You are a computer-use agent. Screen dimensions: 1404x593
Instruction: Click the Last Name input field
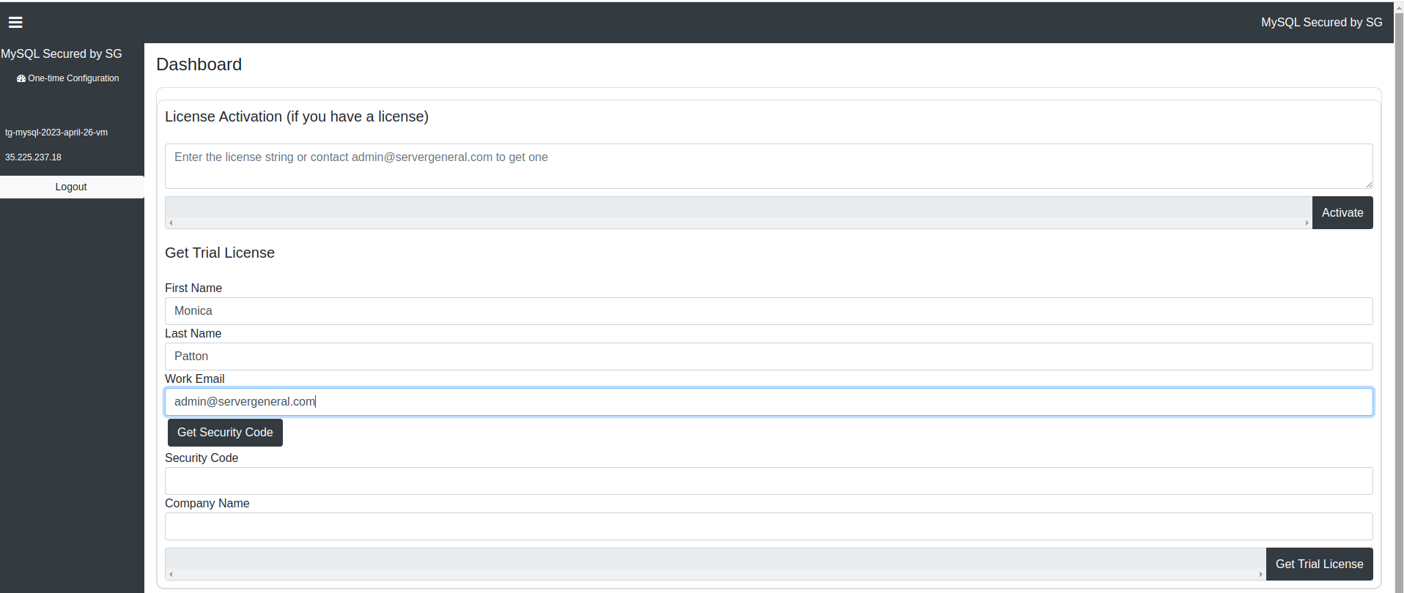coord(769,357)
